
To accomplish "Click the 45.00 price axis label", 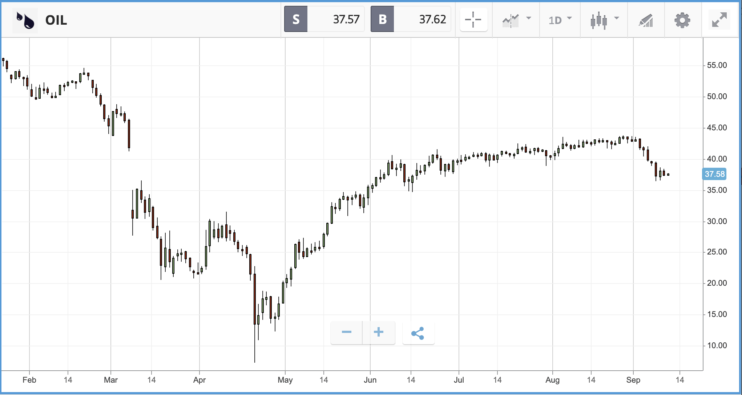I will pyautogui.click(x=717, y=128).
